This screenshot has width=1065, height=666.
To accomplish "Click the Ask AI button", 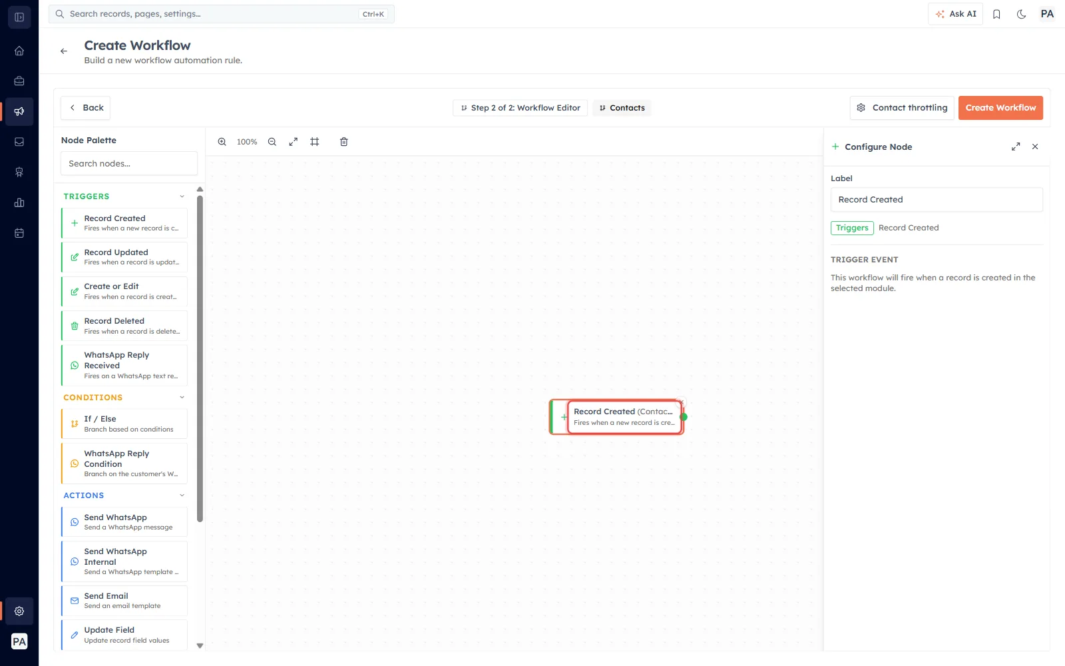I will point(955,14).
